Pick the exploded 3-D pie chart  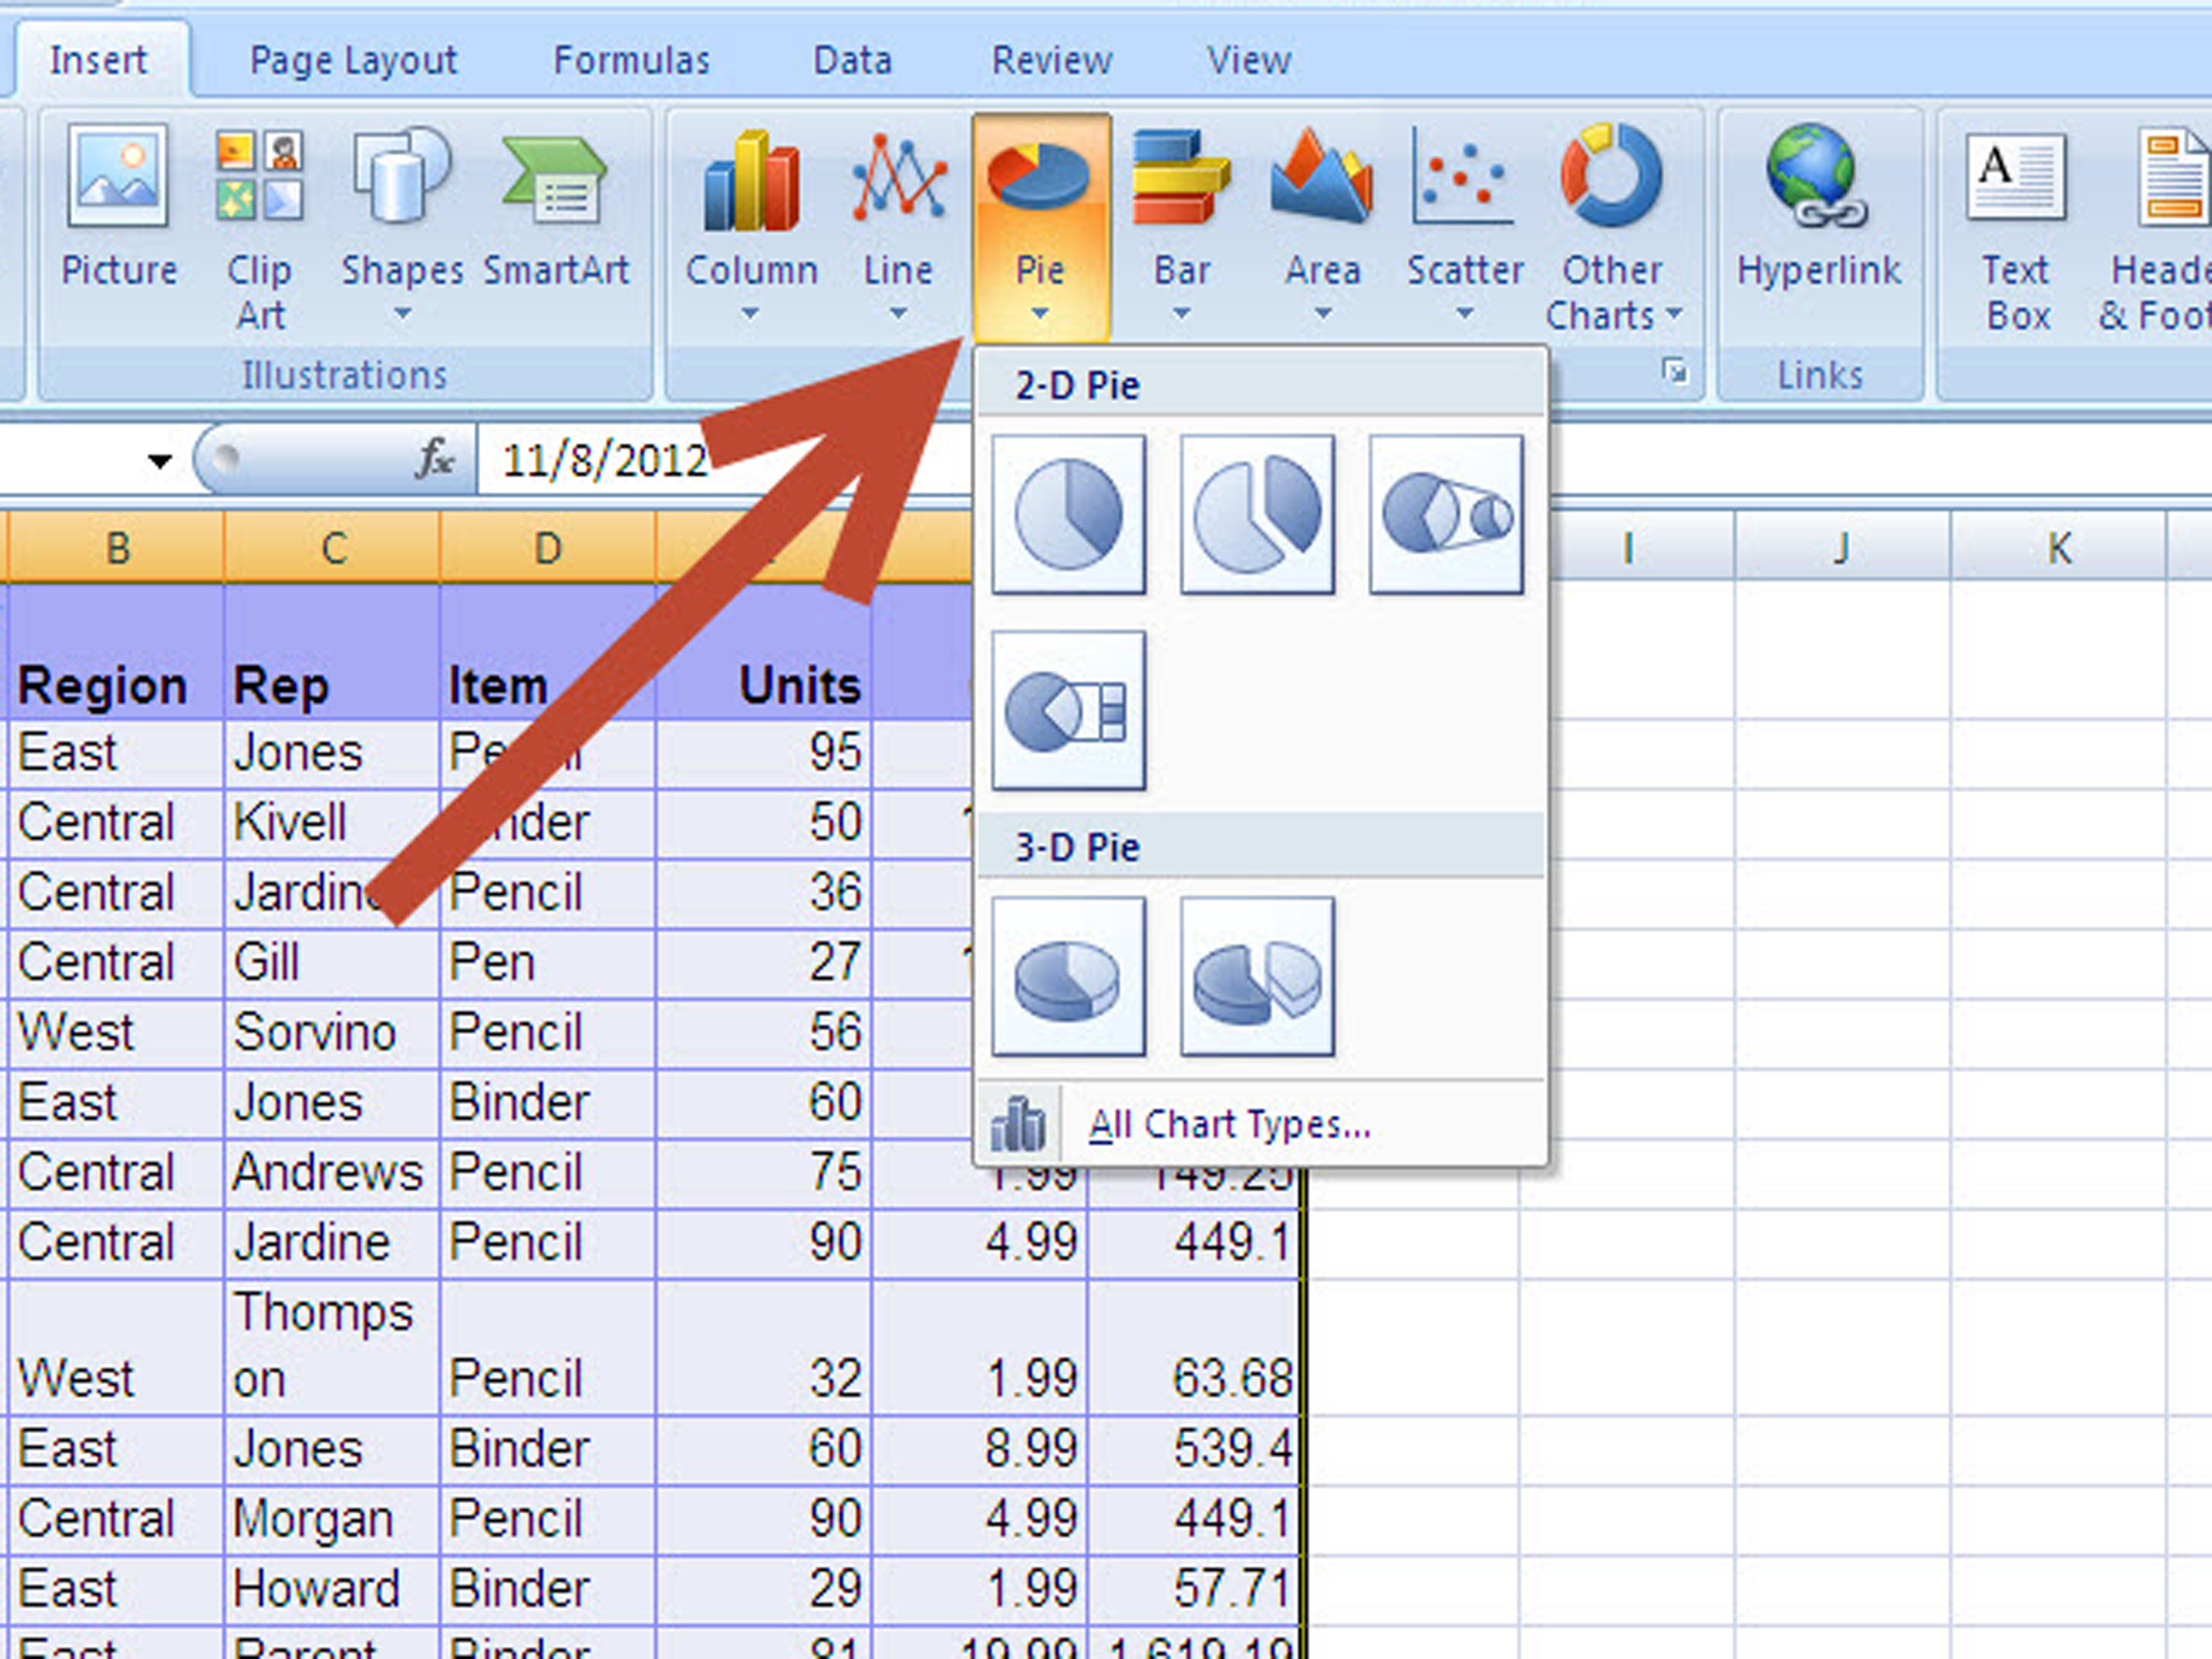[1257, 976]
